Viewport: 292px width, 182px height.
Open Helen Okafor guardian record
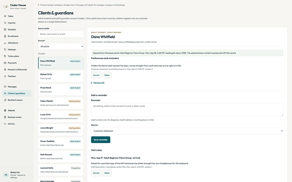[x=61, y=103]
